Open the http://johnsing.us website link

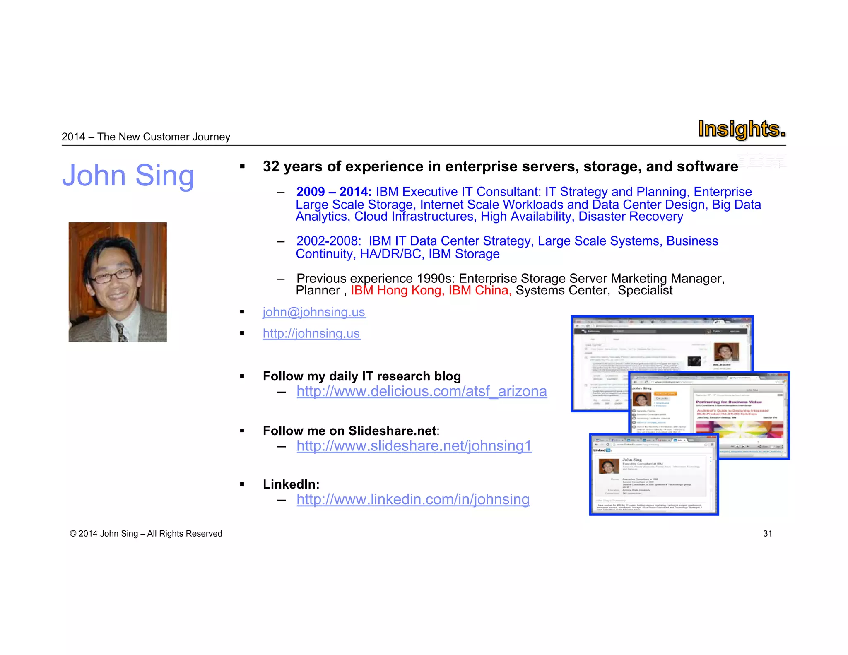point(311,333)
